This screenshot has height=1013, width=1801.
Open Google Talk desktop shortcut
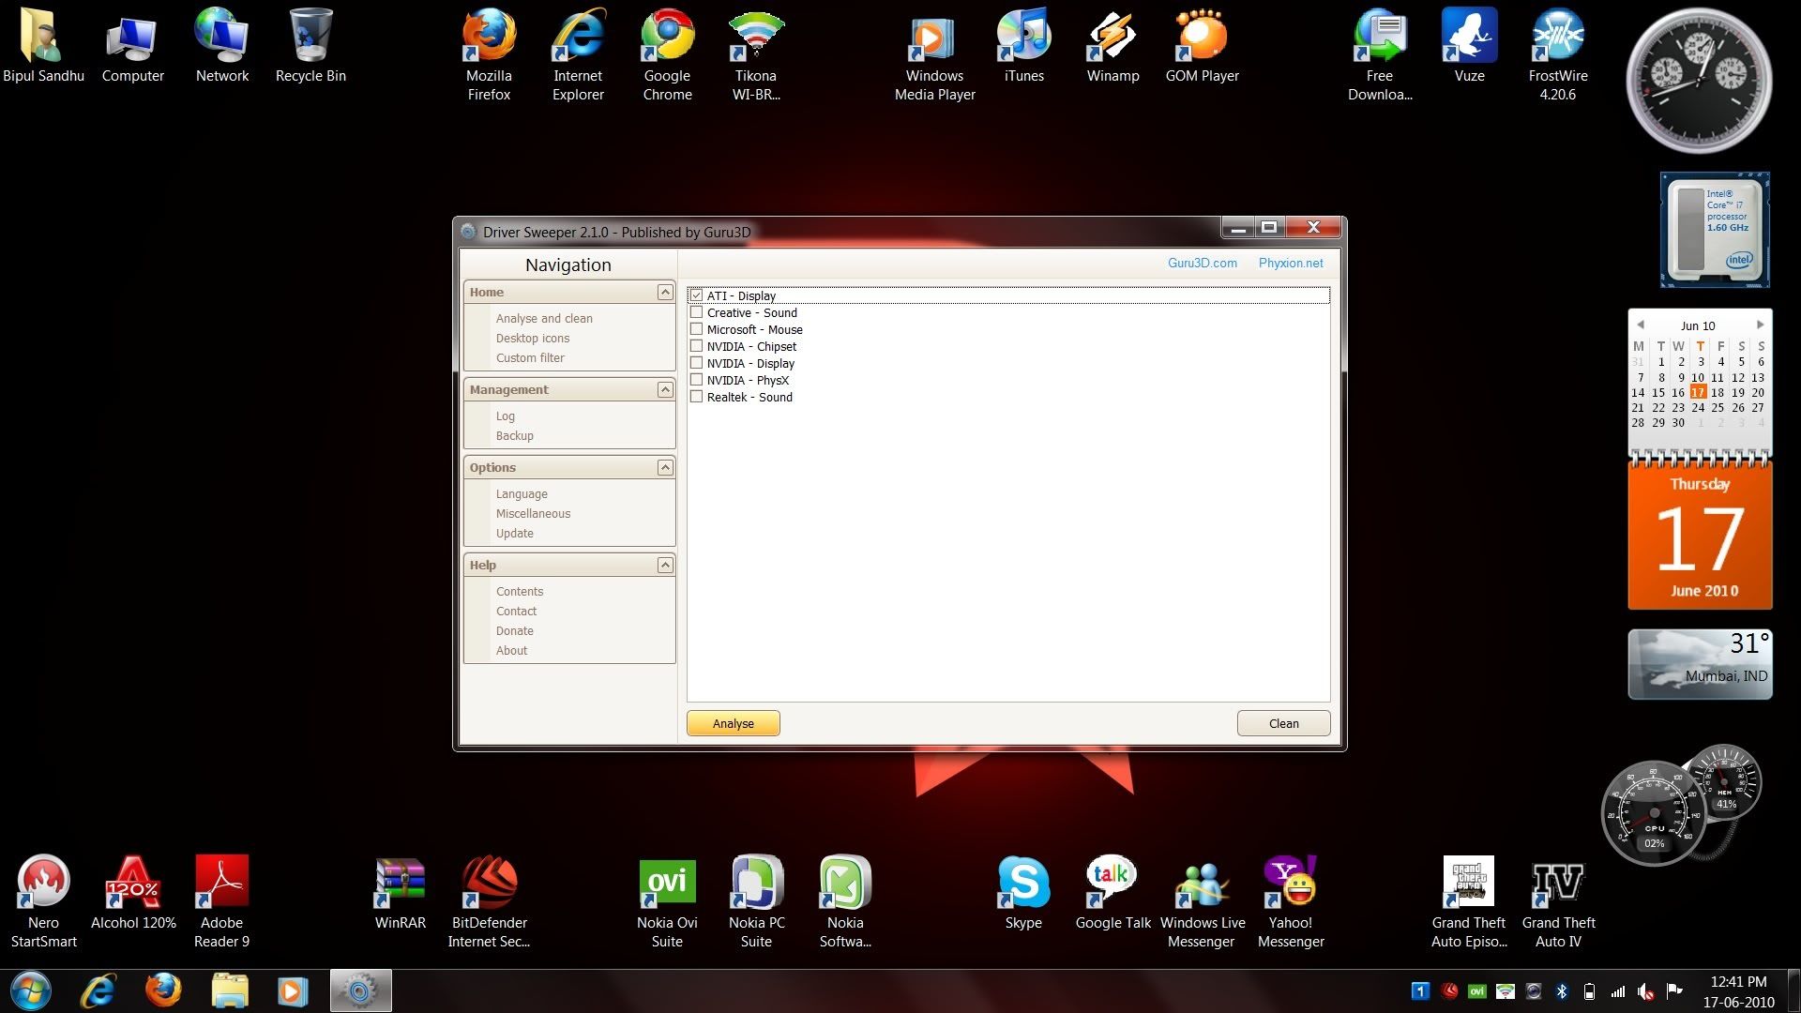coord(1112,892)
